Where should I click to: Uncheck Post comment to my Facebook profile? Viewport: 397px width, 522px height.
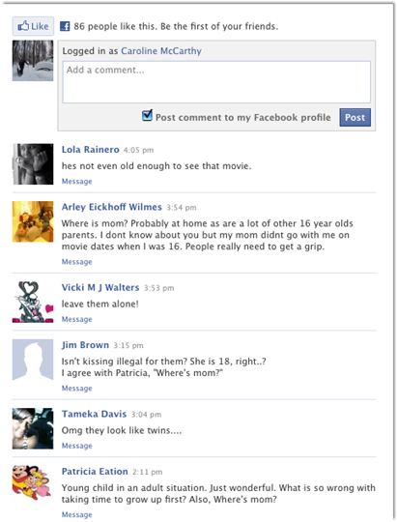[147, 115]
